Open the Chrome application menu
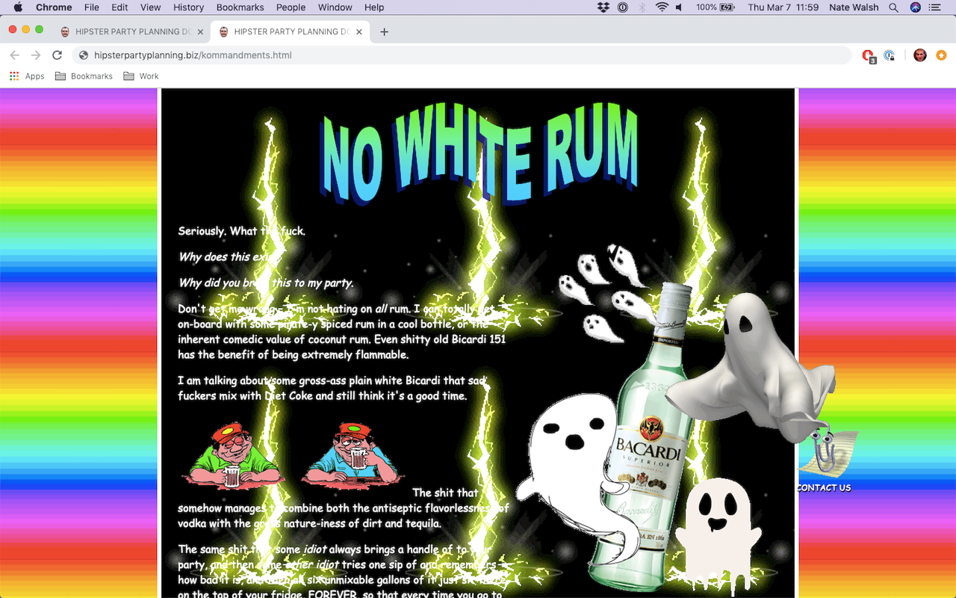Image resolution: width=956 pixels, height=598 pixels. click(54, 7)
